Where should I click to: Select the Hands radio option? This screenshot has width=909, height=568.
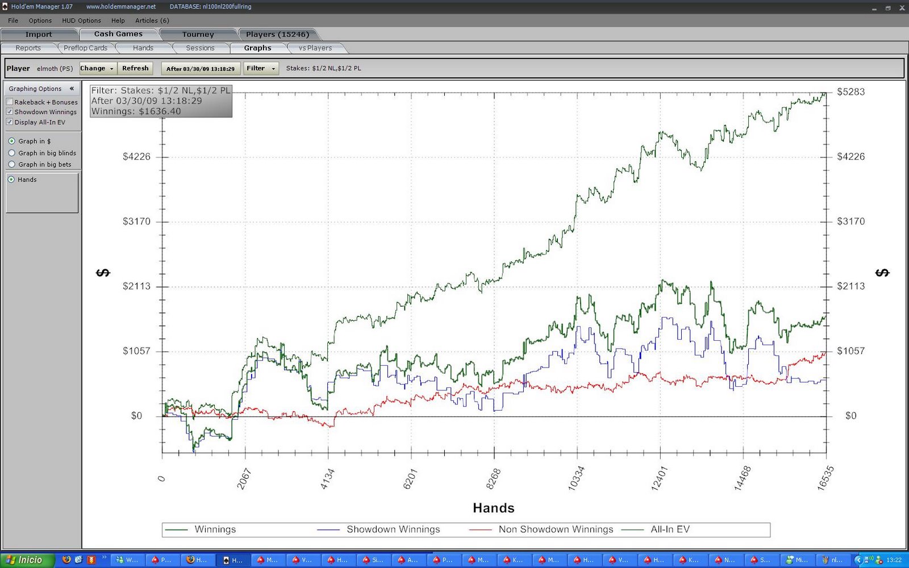[x=11, y=179]
